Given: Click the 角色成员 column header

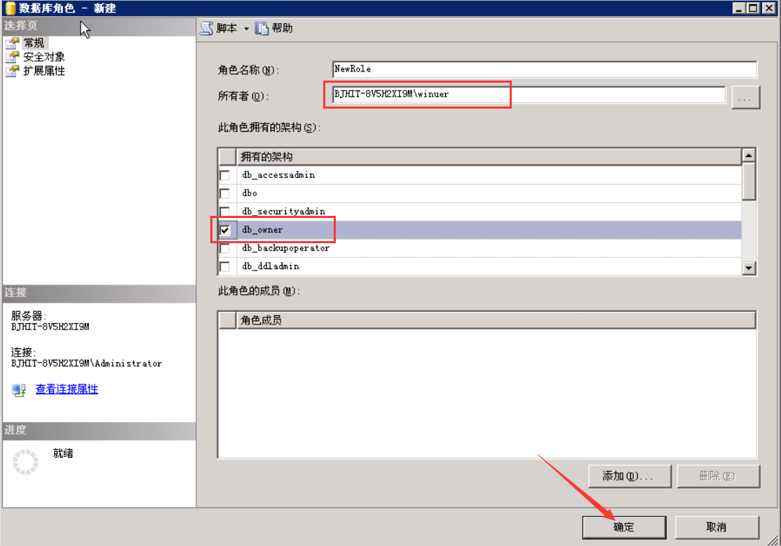Looking at the screenshot, I should pyautogui.click(x=496, y=320).
